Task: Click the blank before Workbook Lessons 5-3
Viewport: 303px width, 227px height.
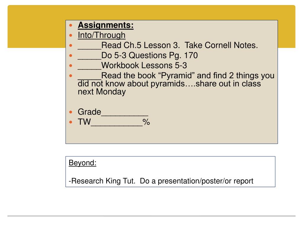Action: pos(89,69)
